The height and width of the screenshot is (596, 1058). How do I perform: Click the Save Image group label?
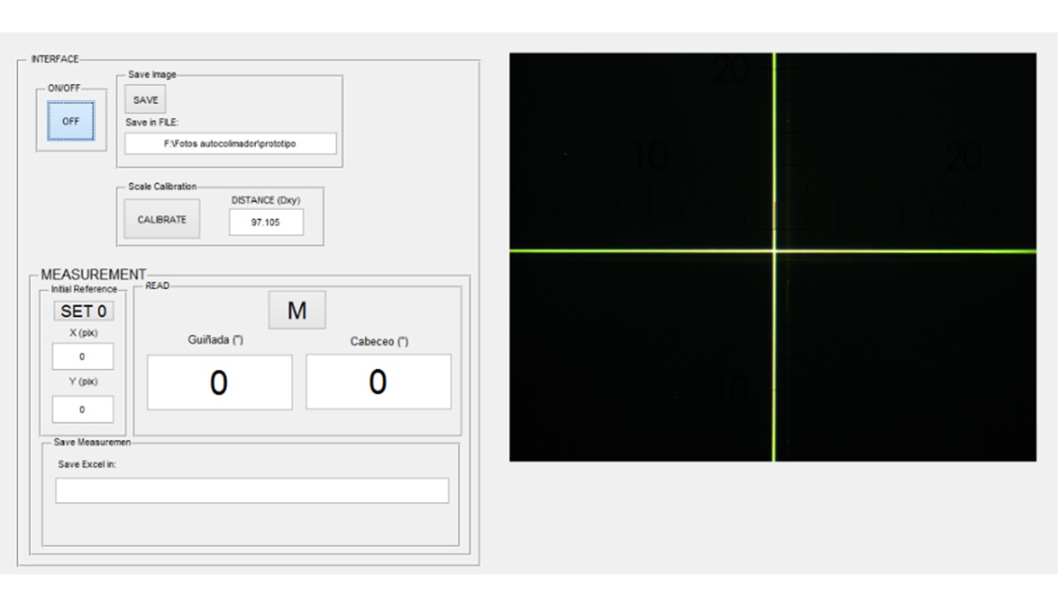[152, 75]
